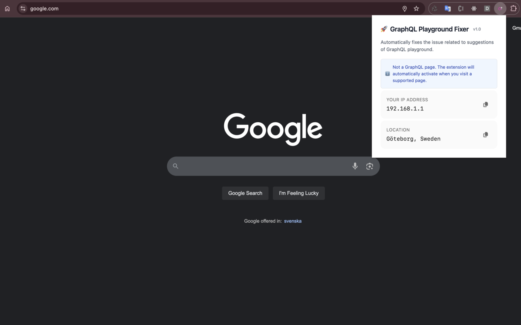Click the "Google offered in:" text
Viewport: 521px width, 325px height.
263,221
